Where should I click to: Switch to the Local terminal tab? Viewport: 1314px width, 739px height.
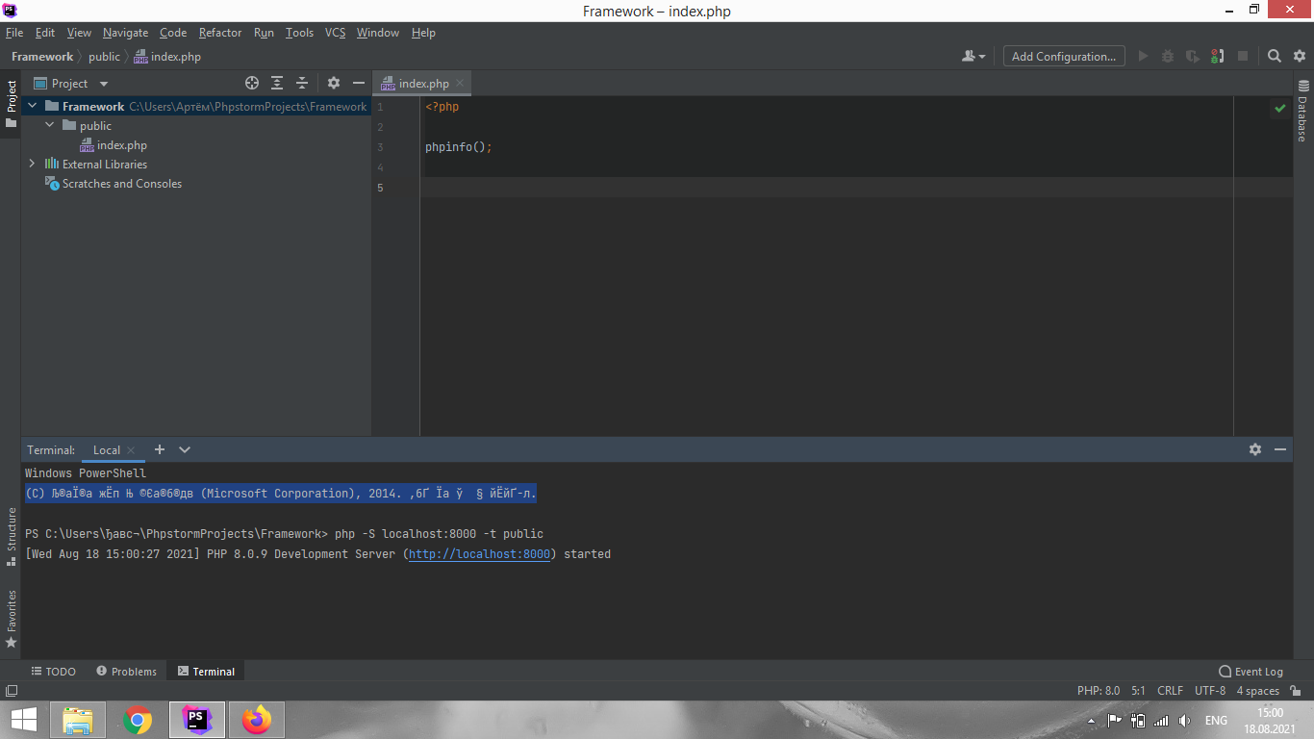pyautogui.click(x=106, y=450)
